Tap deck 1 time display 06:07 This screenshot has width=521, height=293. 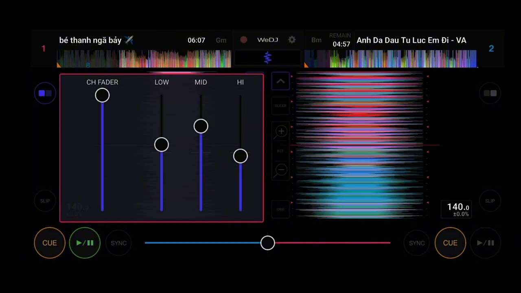click(196, 40)
